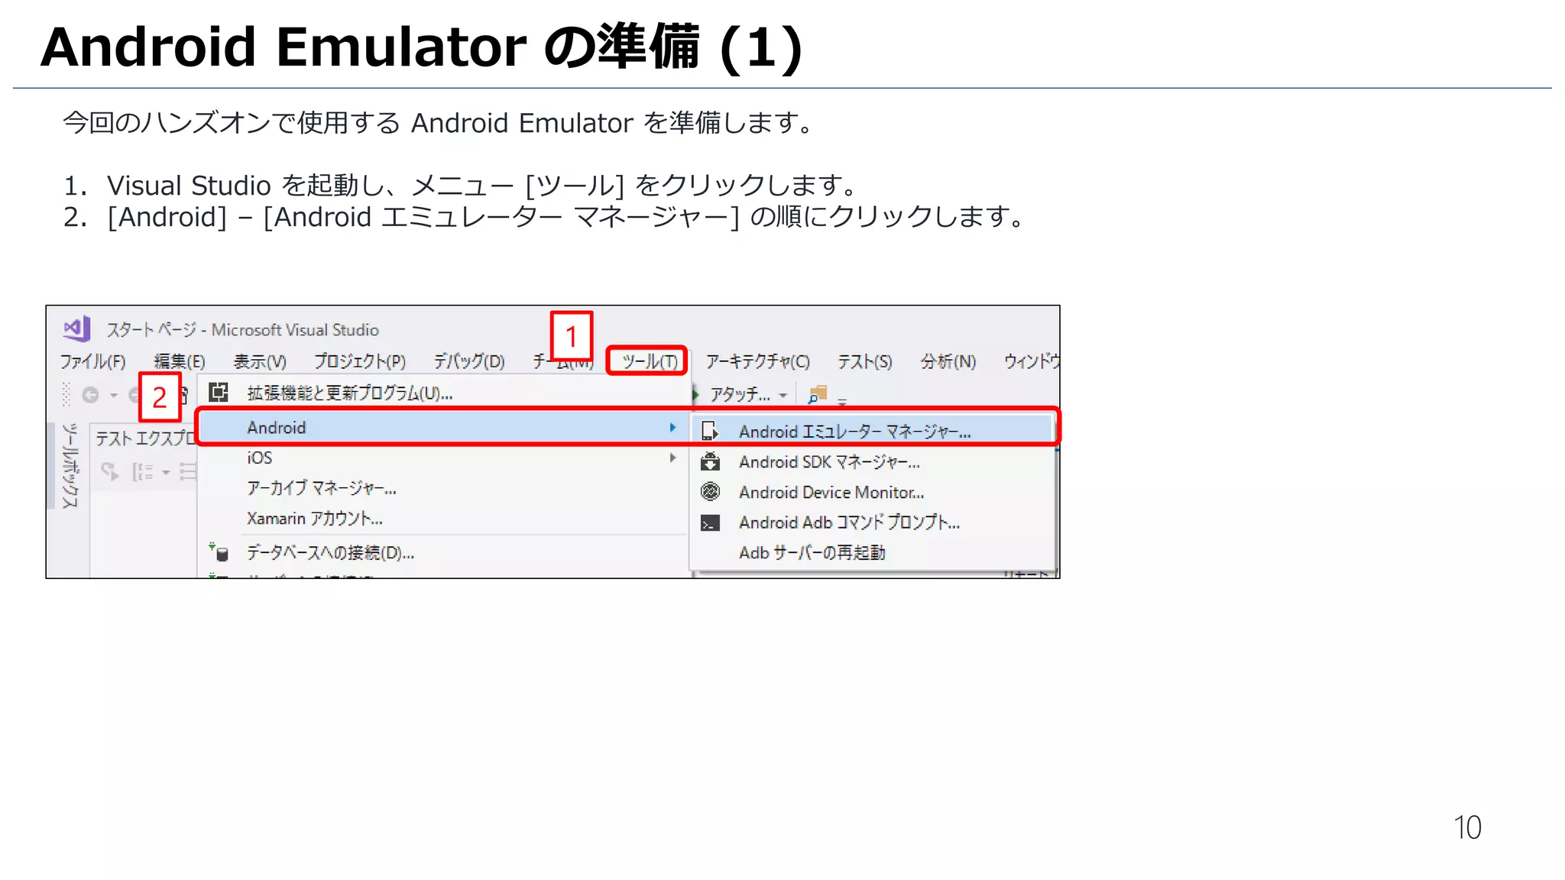Click the Adb command prompt icon
The height and width of the screenshot is (880, 1565).
[x=710, y=522]
